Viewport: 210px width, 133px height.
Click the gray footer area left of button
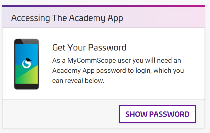59,114
